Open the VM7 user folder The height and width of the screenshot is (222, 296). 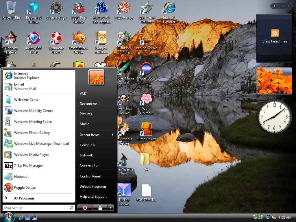click(x=96, y=93)
